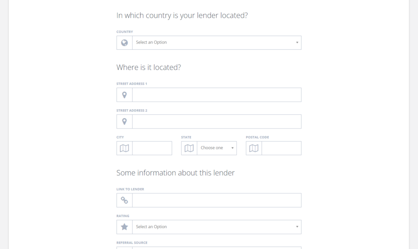Click the chain link icon in Link to Lender
Screen dimensions: 418x249
(124, 200)
